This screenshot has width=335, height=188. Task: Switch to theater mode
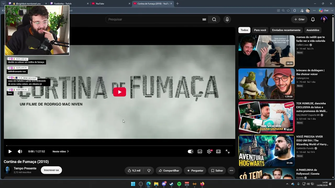pos(218,151)
